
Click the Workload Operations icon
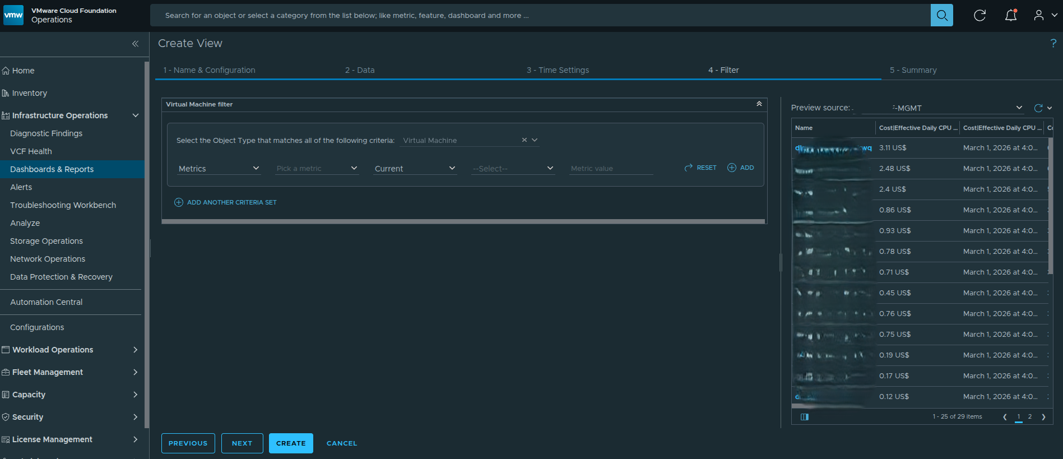pyautogui.click(x=6, y=350)
